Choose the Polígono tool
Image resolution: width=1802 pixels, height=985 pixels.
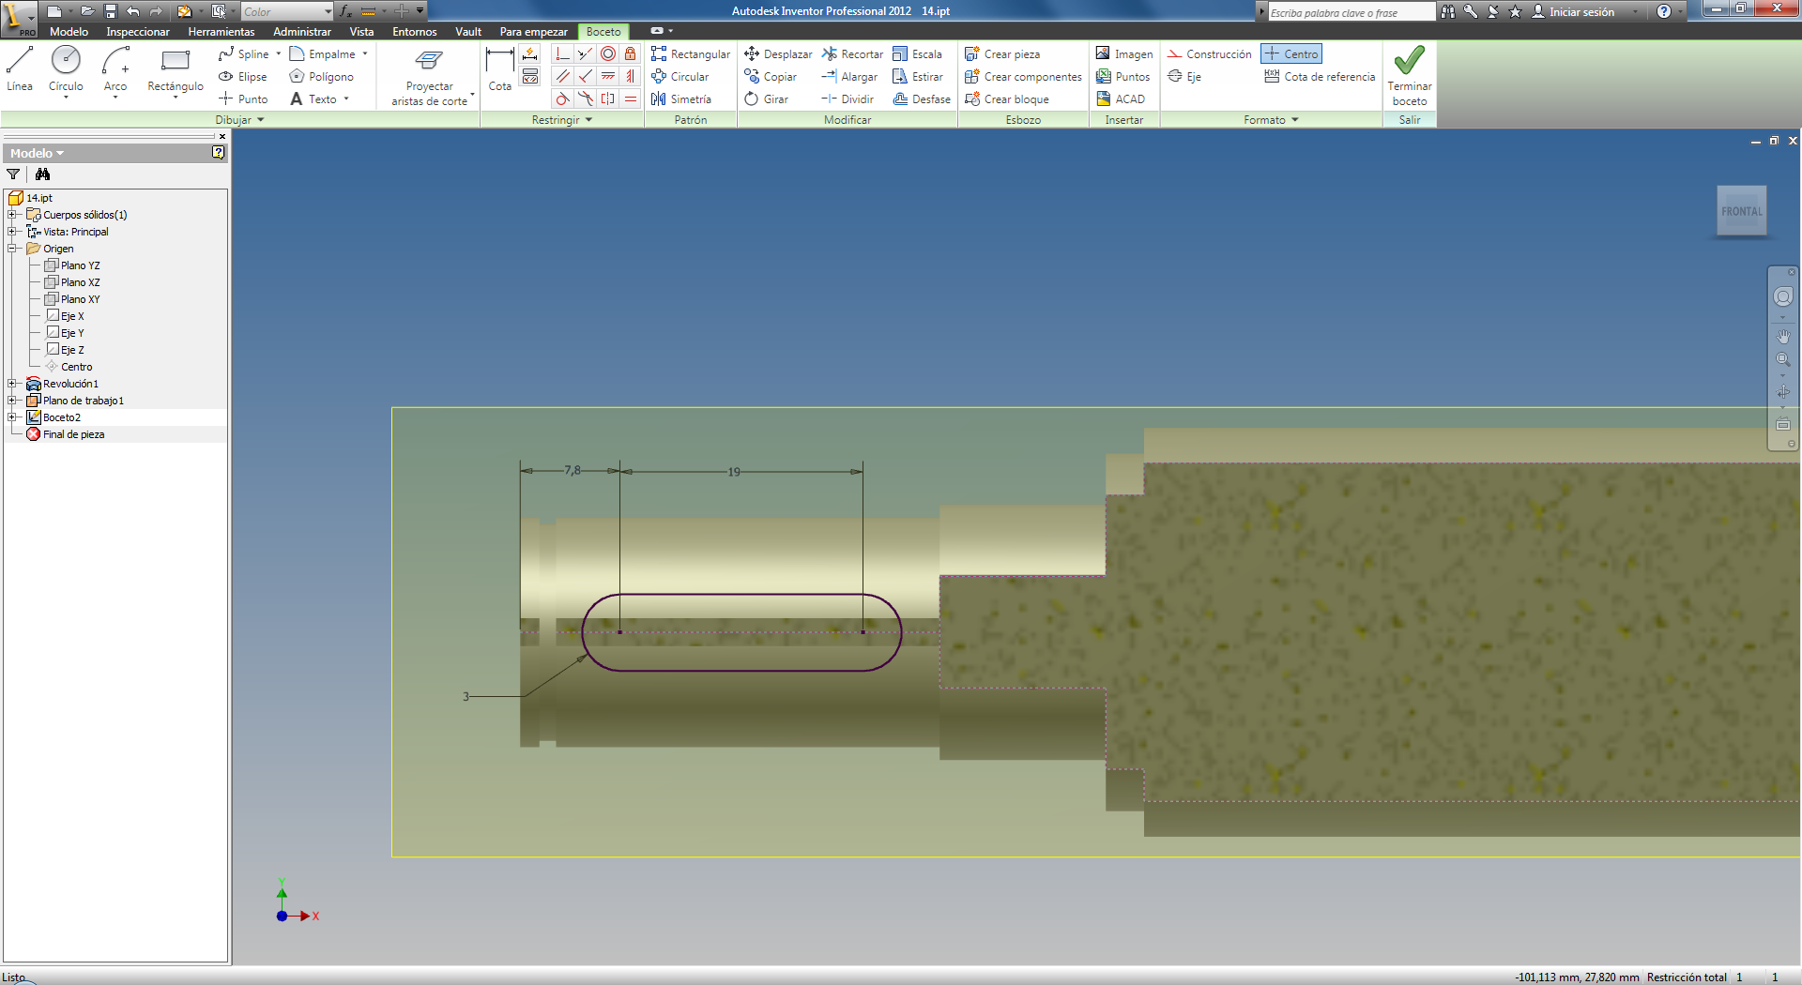tap(322, 77)
